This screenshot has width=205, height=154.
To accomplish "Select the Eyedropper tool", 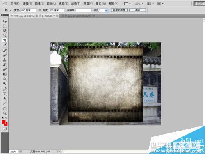I will [x=5, y=45].
